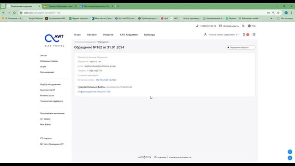Open Резервы роста in the sidebar
The height and width of the screenshot is (166, 295).
click(x=47, y=95)
